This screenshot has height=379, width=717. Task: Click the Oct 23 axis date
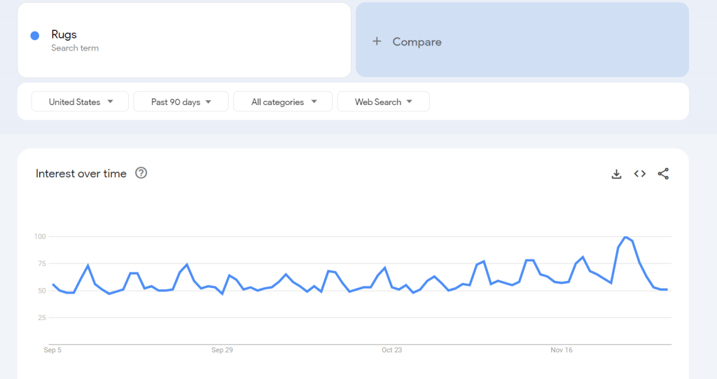point(391,350)
